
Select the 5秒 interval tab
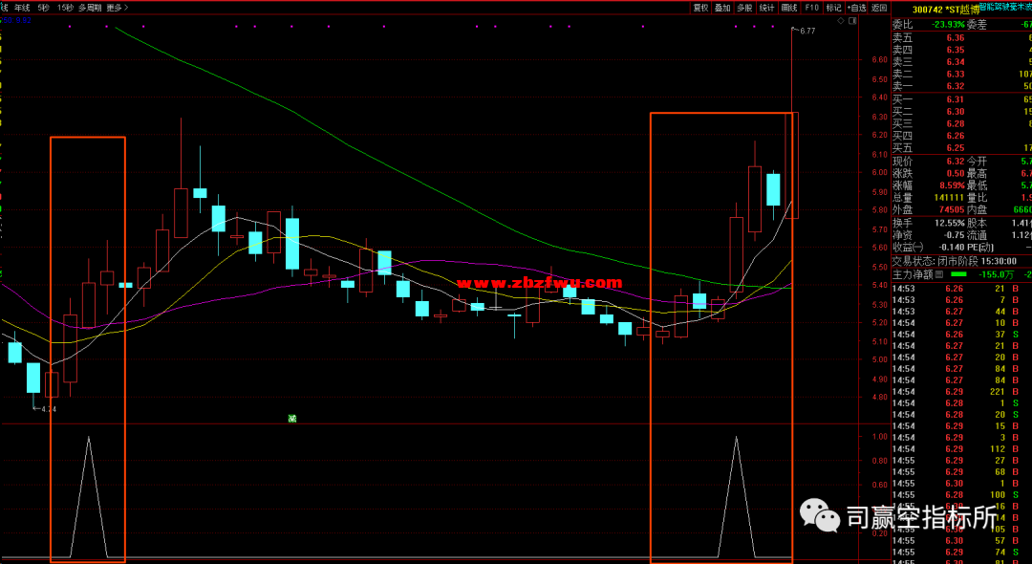(x=43, y=8)
